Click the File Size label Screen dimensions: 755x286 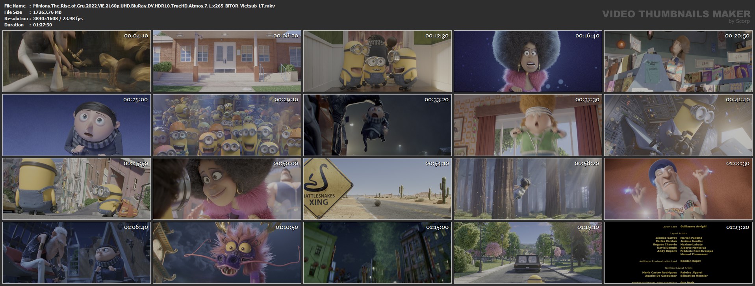tap(13, 12)
